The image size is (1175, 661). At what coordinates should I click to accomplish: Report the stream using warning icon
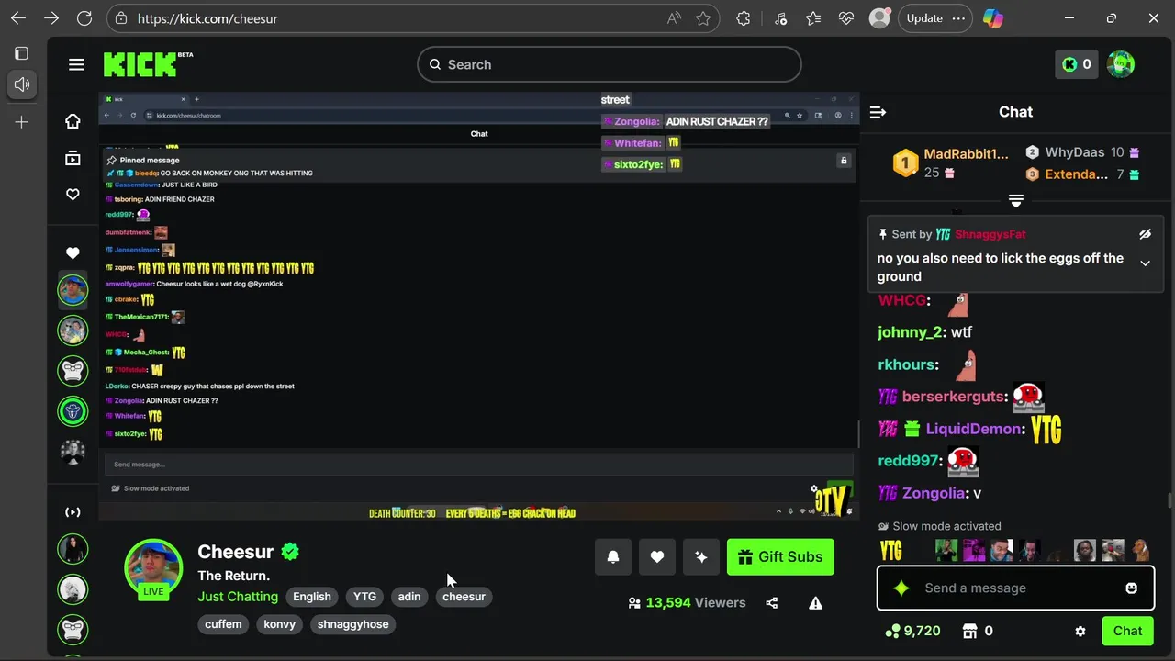point(815,603)
